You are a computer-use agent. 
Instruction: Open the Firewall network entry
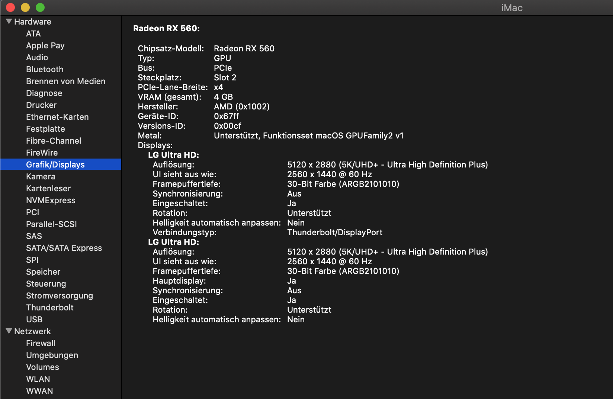41,343
